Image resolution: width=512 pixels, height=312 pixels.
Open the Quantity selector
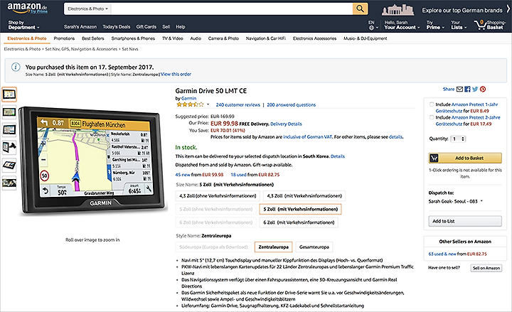(458, 139)
